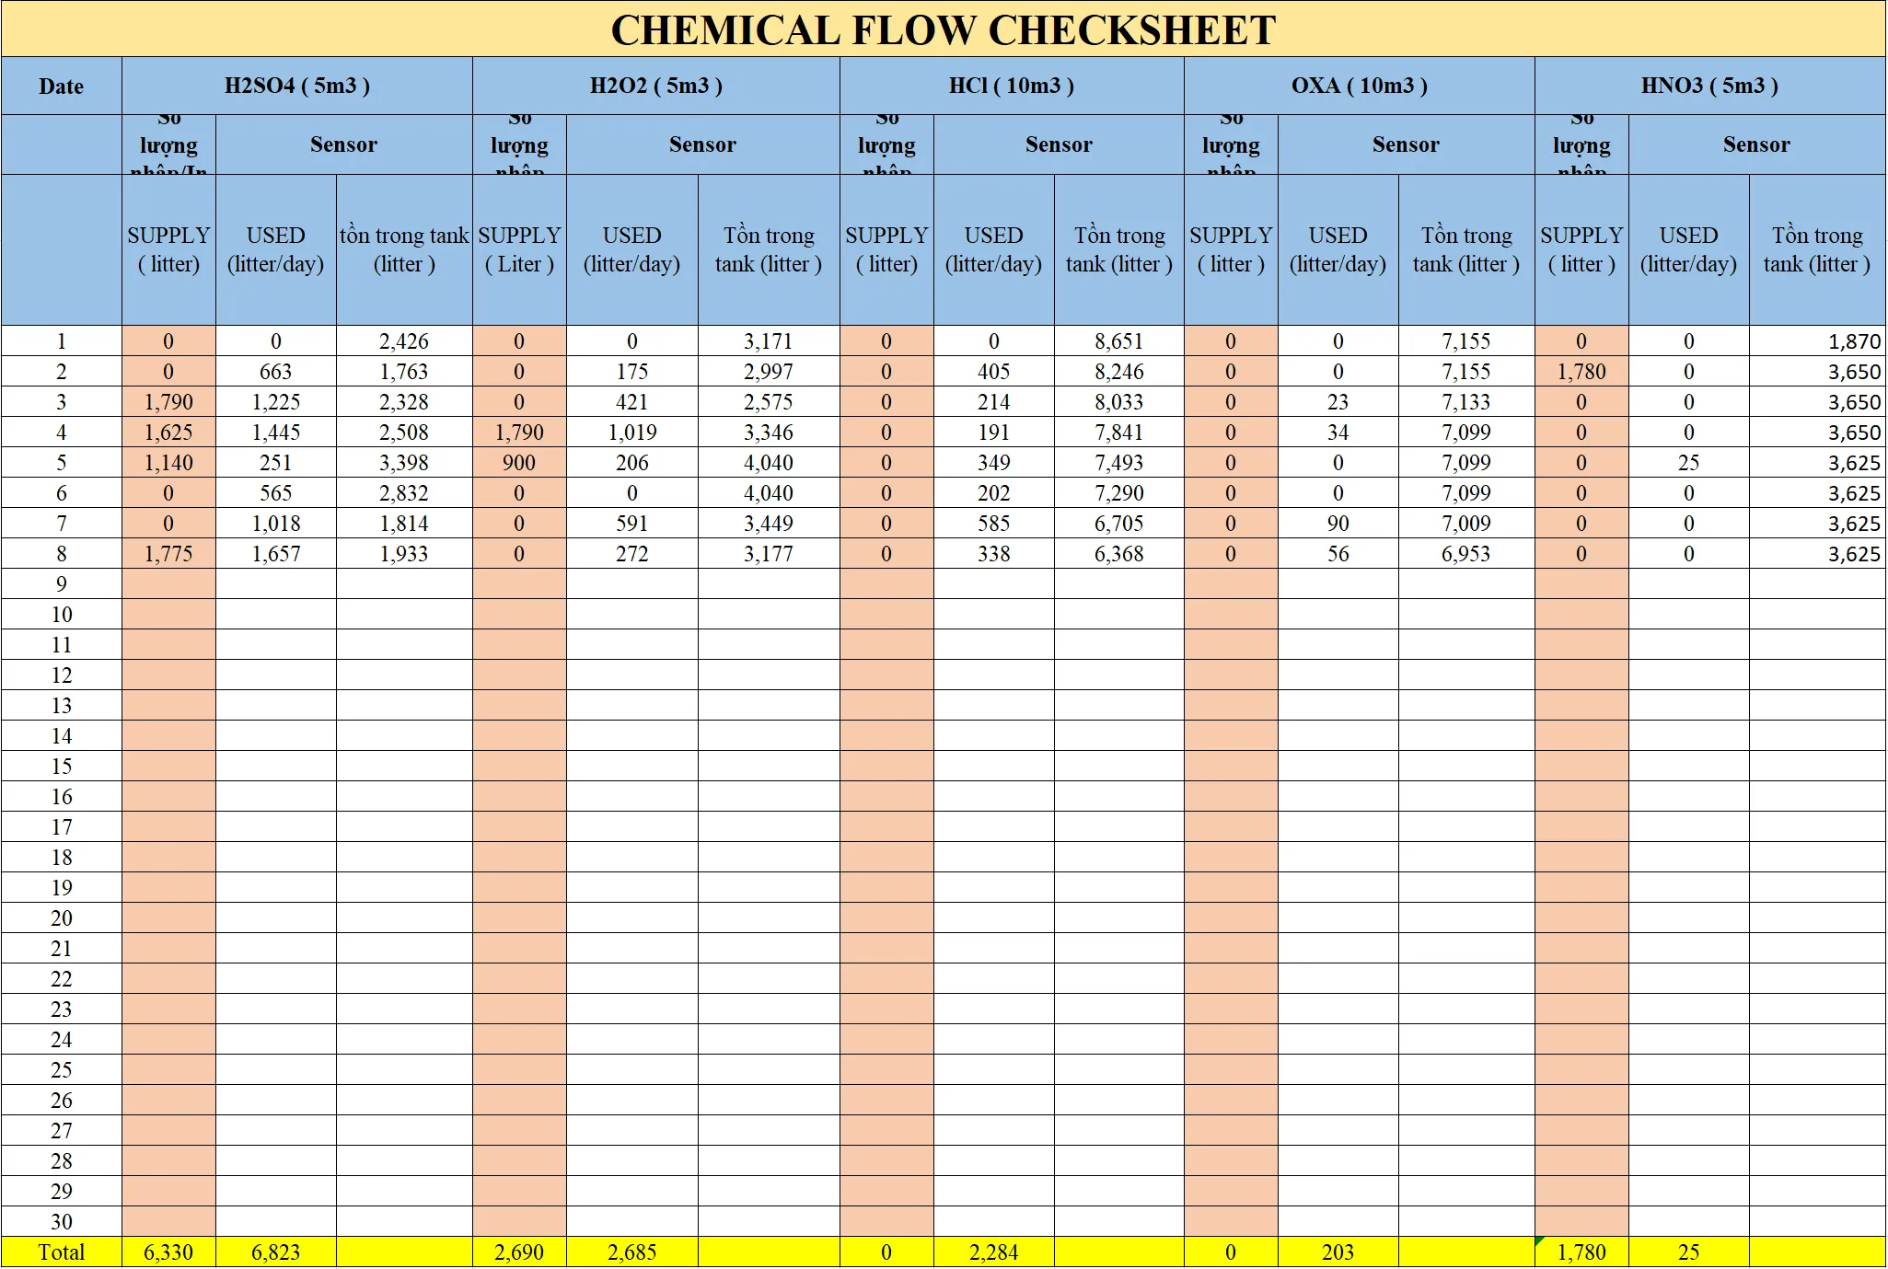Select HCl tank value 8,651
Screen dimensions: 1888x1269
pos(1119,341)
